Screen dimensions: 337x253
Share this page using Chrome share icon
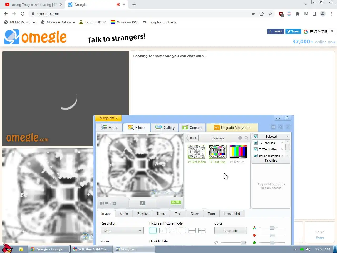[x=262, y=14]
